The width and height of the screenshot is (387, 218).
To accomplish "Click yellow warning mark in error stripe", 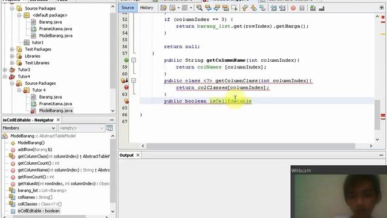I will pos(383,34).
